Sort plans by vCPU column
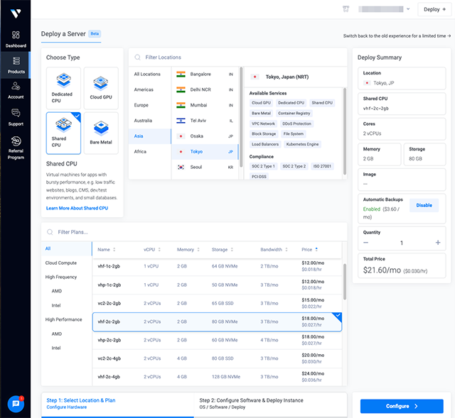 point(152,250)
